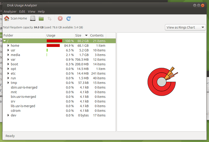Expand the opt folder
This screenshot has height=142, width=209.
(8, 69)
